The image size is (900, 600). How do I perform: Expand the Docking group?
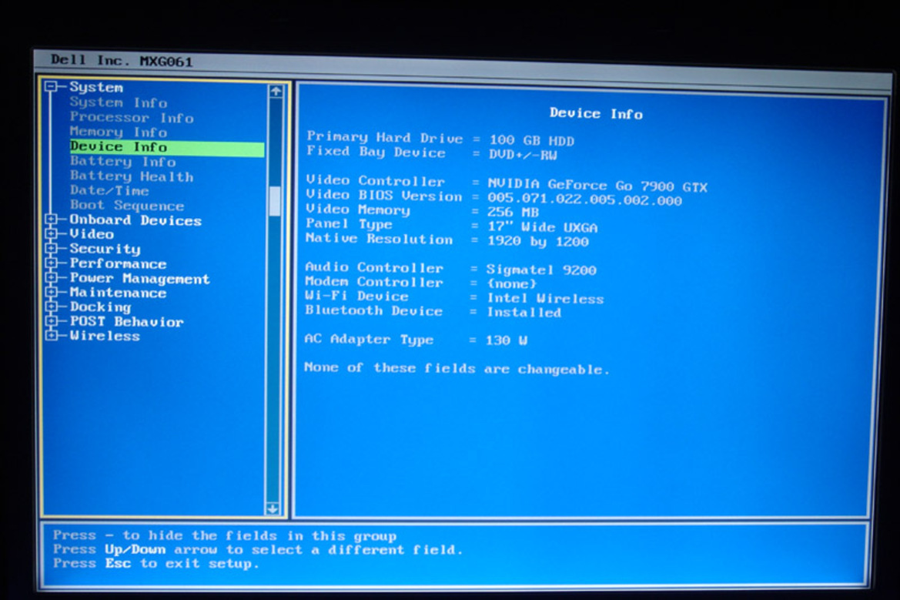point(52,307)
